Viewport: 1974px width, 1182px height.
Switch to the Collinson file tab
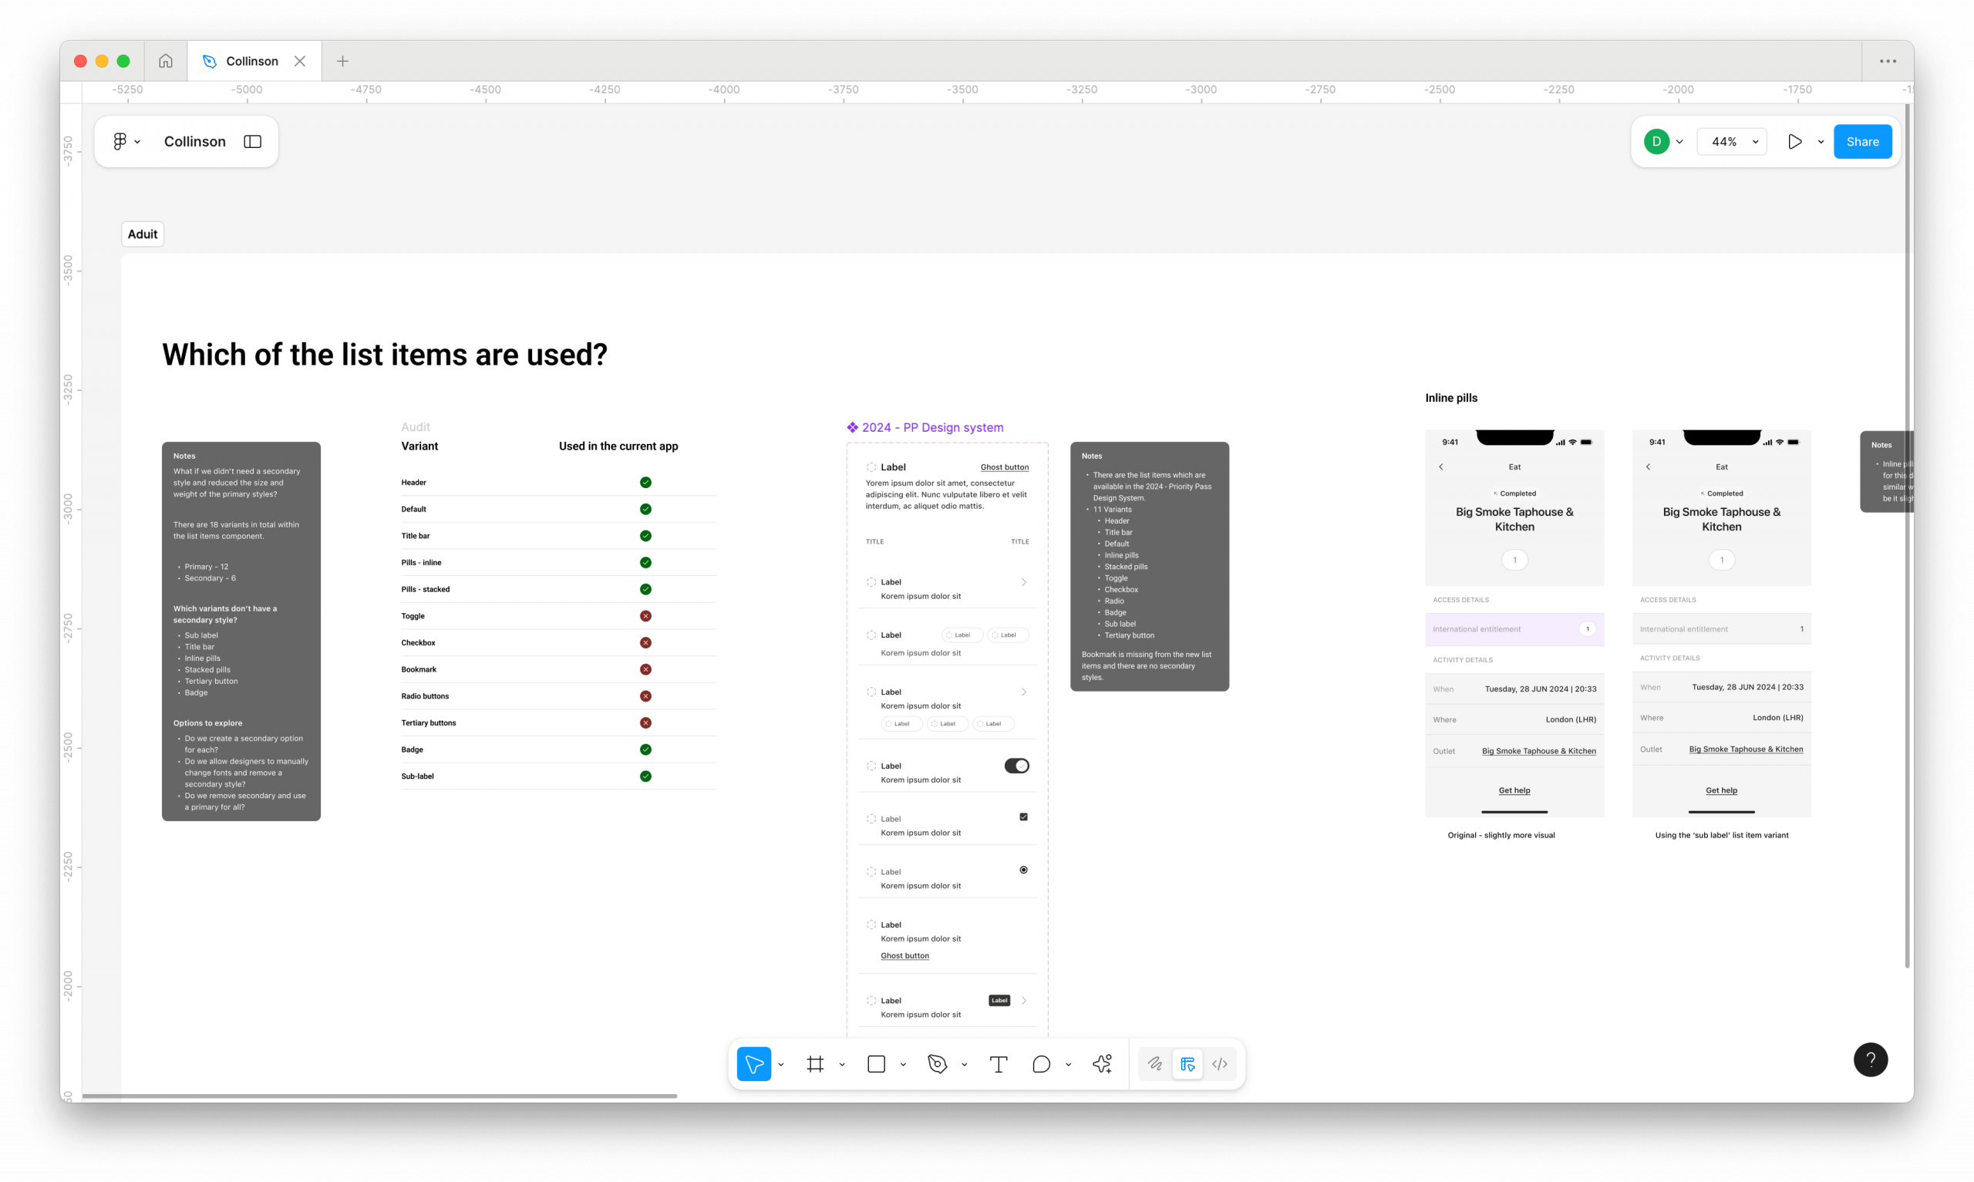coord(251,62)
